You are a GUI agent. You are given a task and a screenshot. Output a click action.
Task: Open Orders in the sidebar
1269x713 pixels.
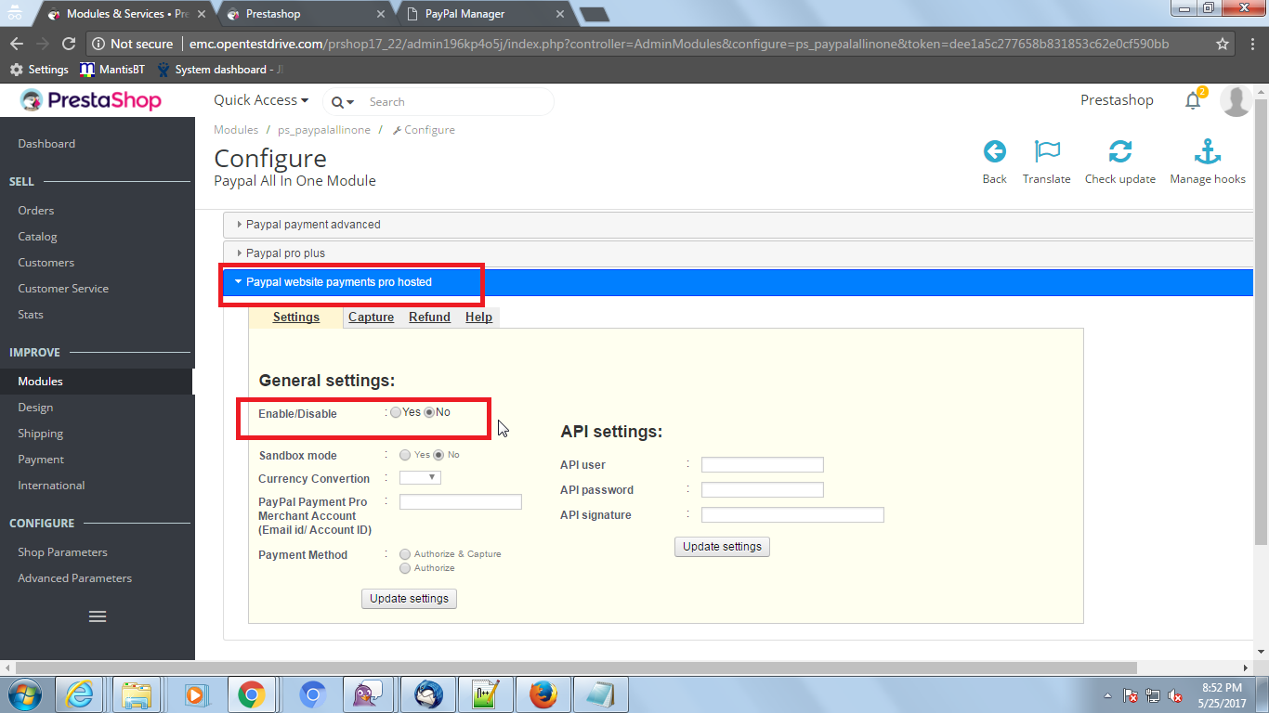coord(36,211)
